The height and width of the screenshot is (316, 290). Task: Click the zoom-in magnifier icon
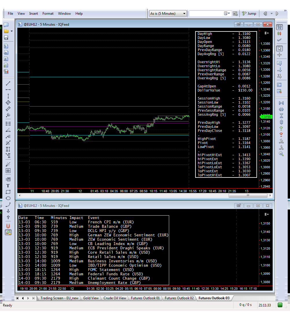click(281, 154)
